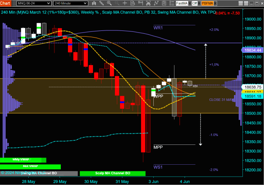
Task: Expand the orange PBFMA dropdown arrow
Action: (x=215, y=3)
